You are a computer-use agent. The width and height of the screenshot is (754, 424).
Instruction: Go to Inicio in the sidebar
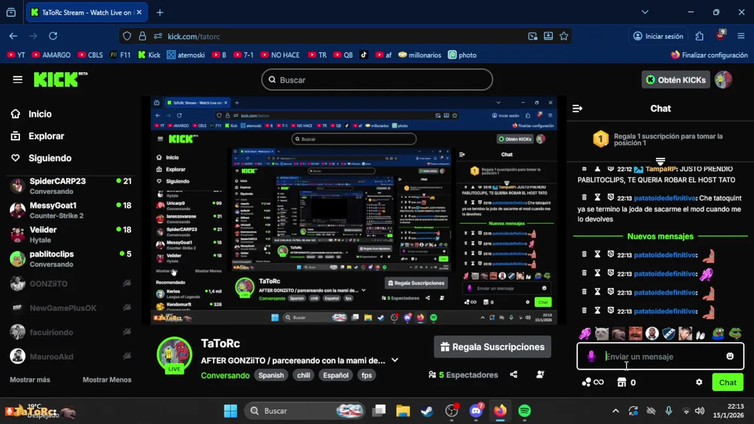31,114
